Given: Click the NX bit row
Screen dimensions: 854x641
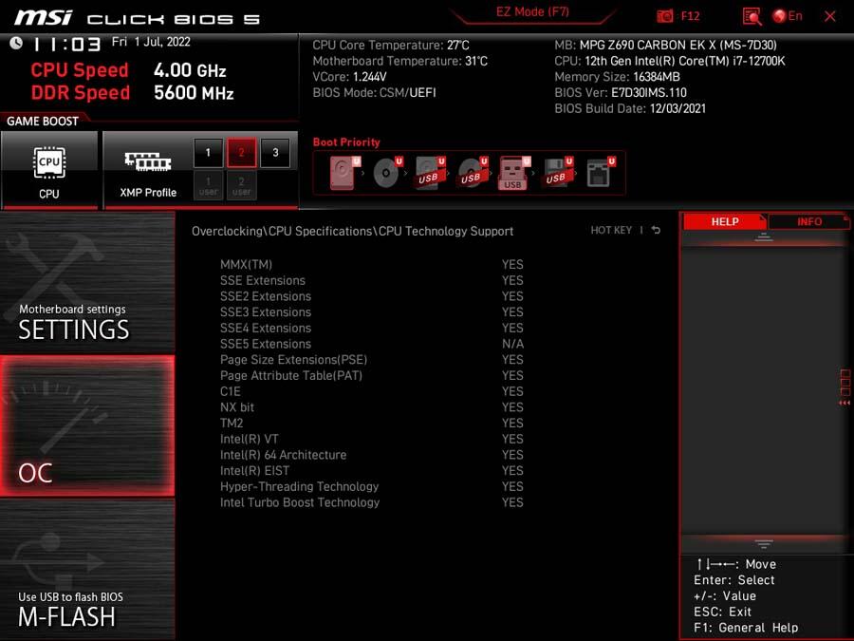Looking at the screenshot, I should 371,407.
